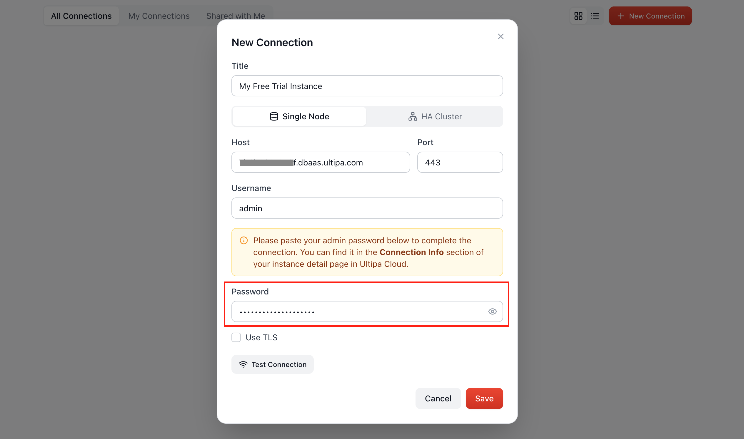Select the HA Cluster mode
This screenshot has width=744, height=439.
(x=435, y=117)
